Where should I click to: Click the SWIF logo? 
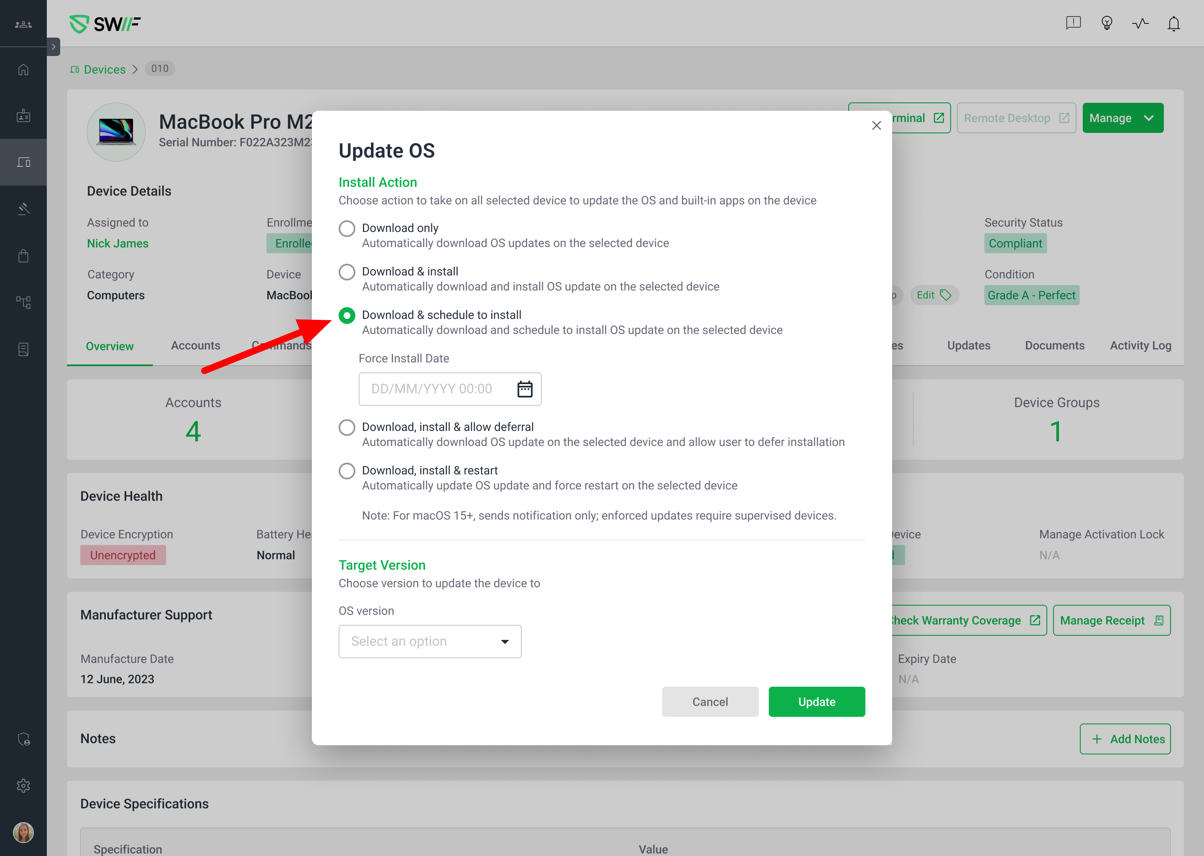point(105,24)
